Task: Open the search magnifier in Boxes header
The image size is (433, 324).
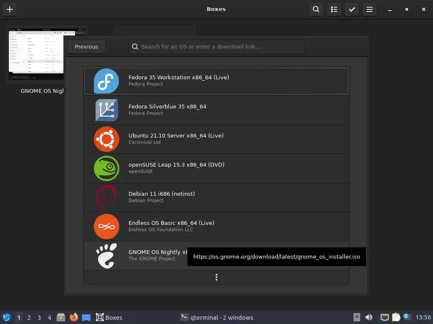Action: tap(316, 9)
